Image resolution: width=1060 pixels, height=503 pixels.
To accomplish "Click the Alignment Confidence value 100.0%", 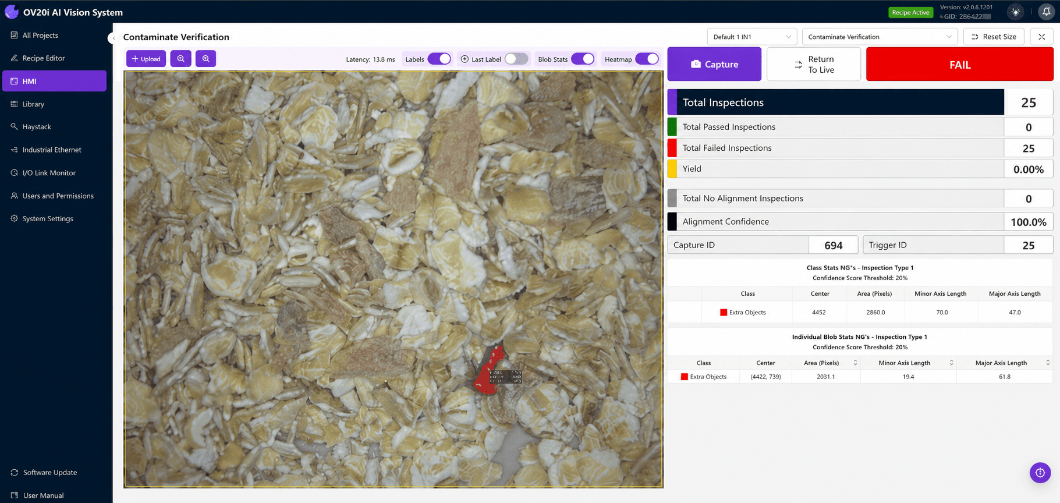I will [1029, 222].
